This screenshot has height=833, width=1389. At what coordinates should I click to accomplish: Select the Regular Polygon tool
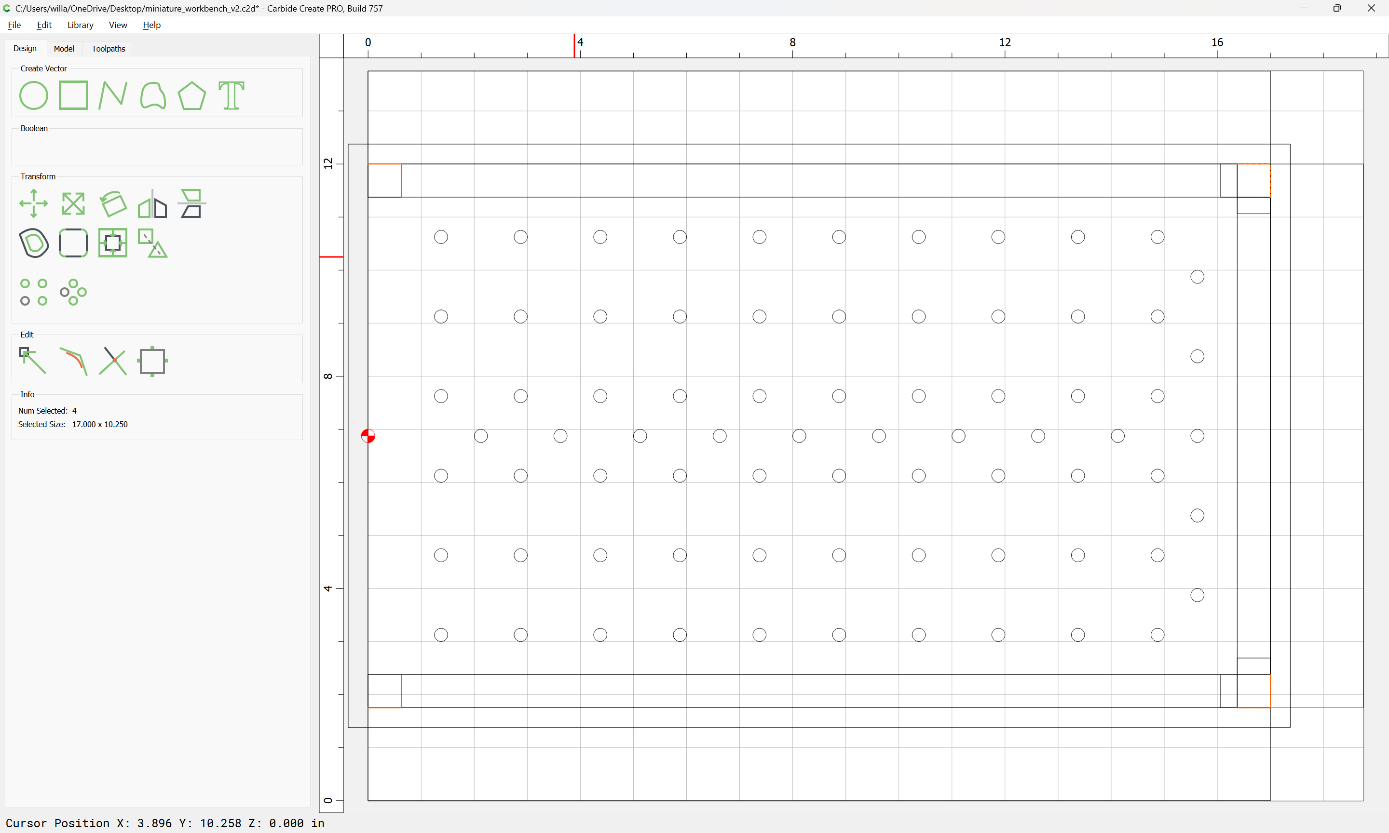(x=192, y=95)
